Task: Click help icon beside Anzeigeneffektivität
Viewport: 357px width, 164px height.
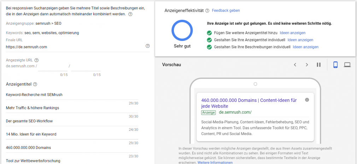Action: click(207, 11)
